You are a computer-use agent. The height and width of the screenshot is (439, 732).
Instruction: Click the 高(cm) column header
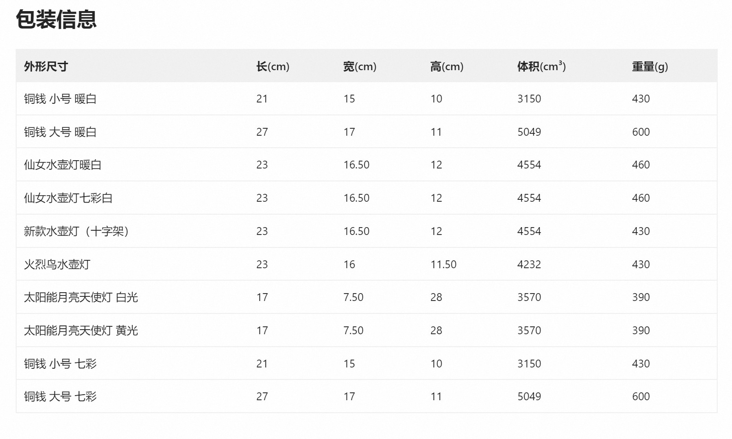pyautogui.click(x=447, y=66)
